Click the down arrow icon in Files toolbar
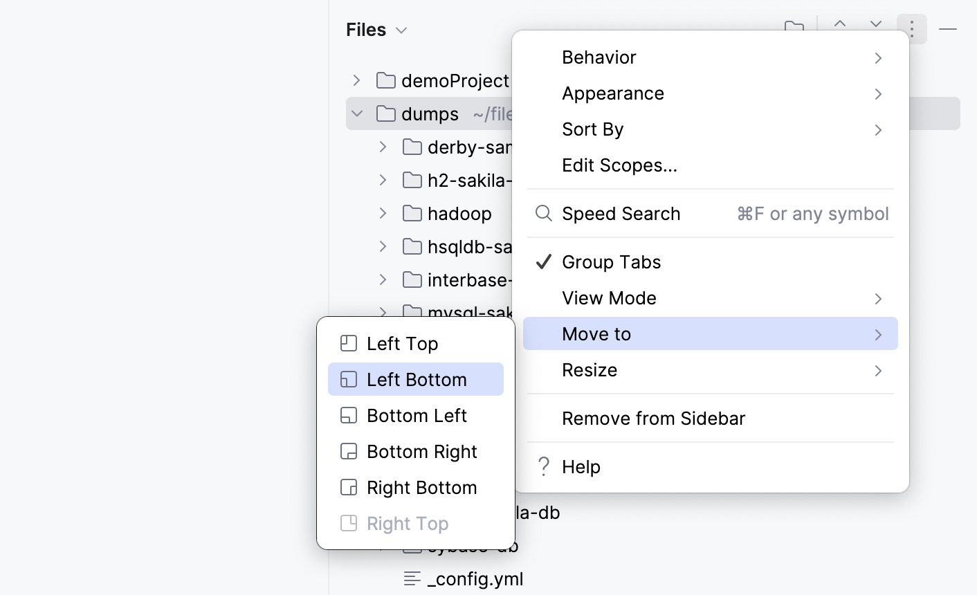 (x=875, y=24)
